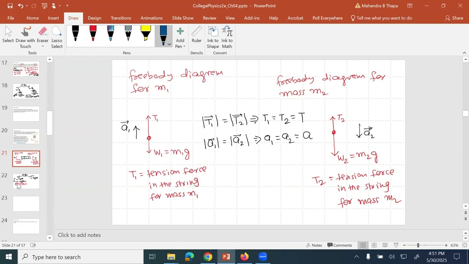Select slide 20 thumbnail
The width and height of the screenshot is (469, 264).
pyautogui.click(x=26, y=136)
